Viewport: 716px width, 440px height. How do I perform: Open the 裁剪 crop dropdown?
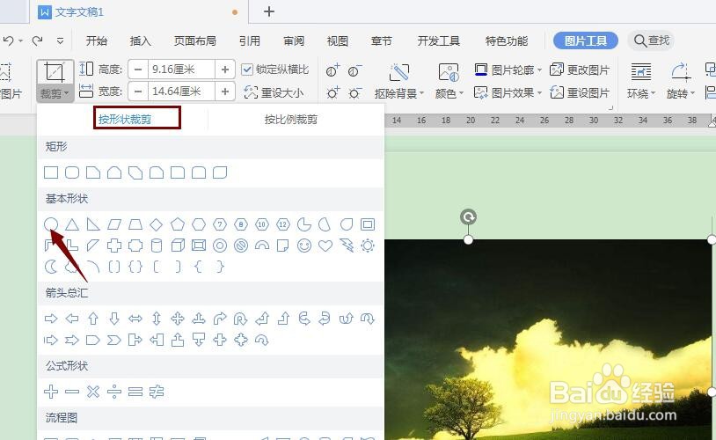(55, 93)
